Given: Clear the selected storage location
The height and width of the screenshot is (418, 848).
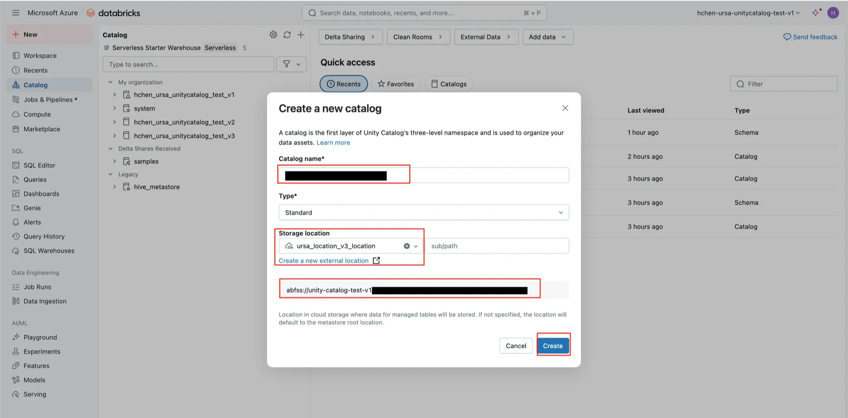Looking at the screenshot, I should point(406,246).
